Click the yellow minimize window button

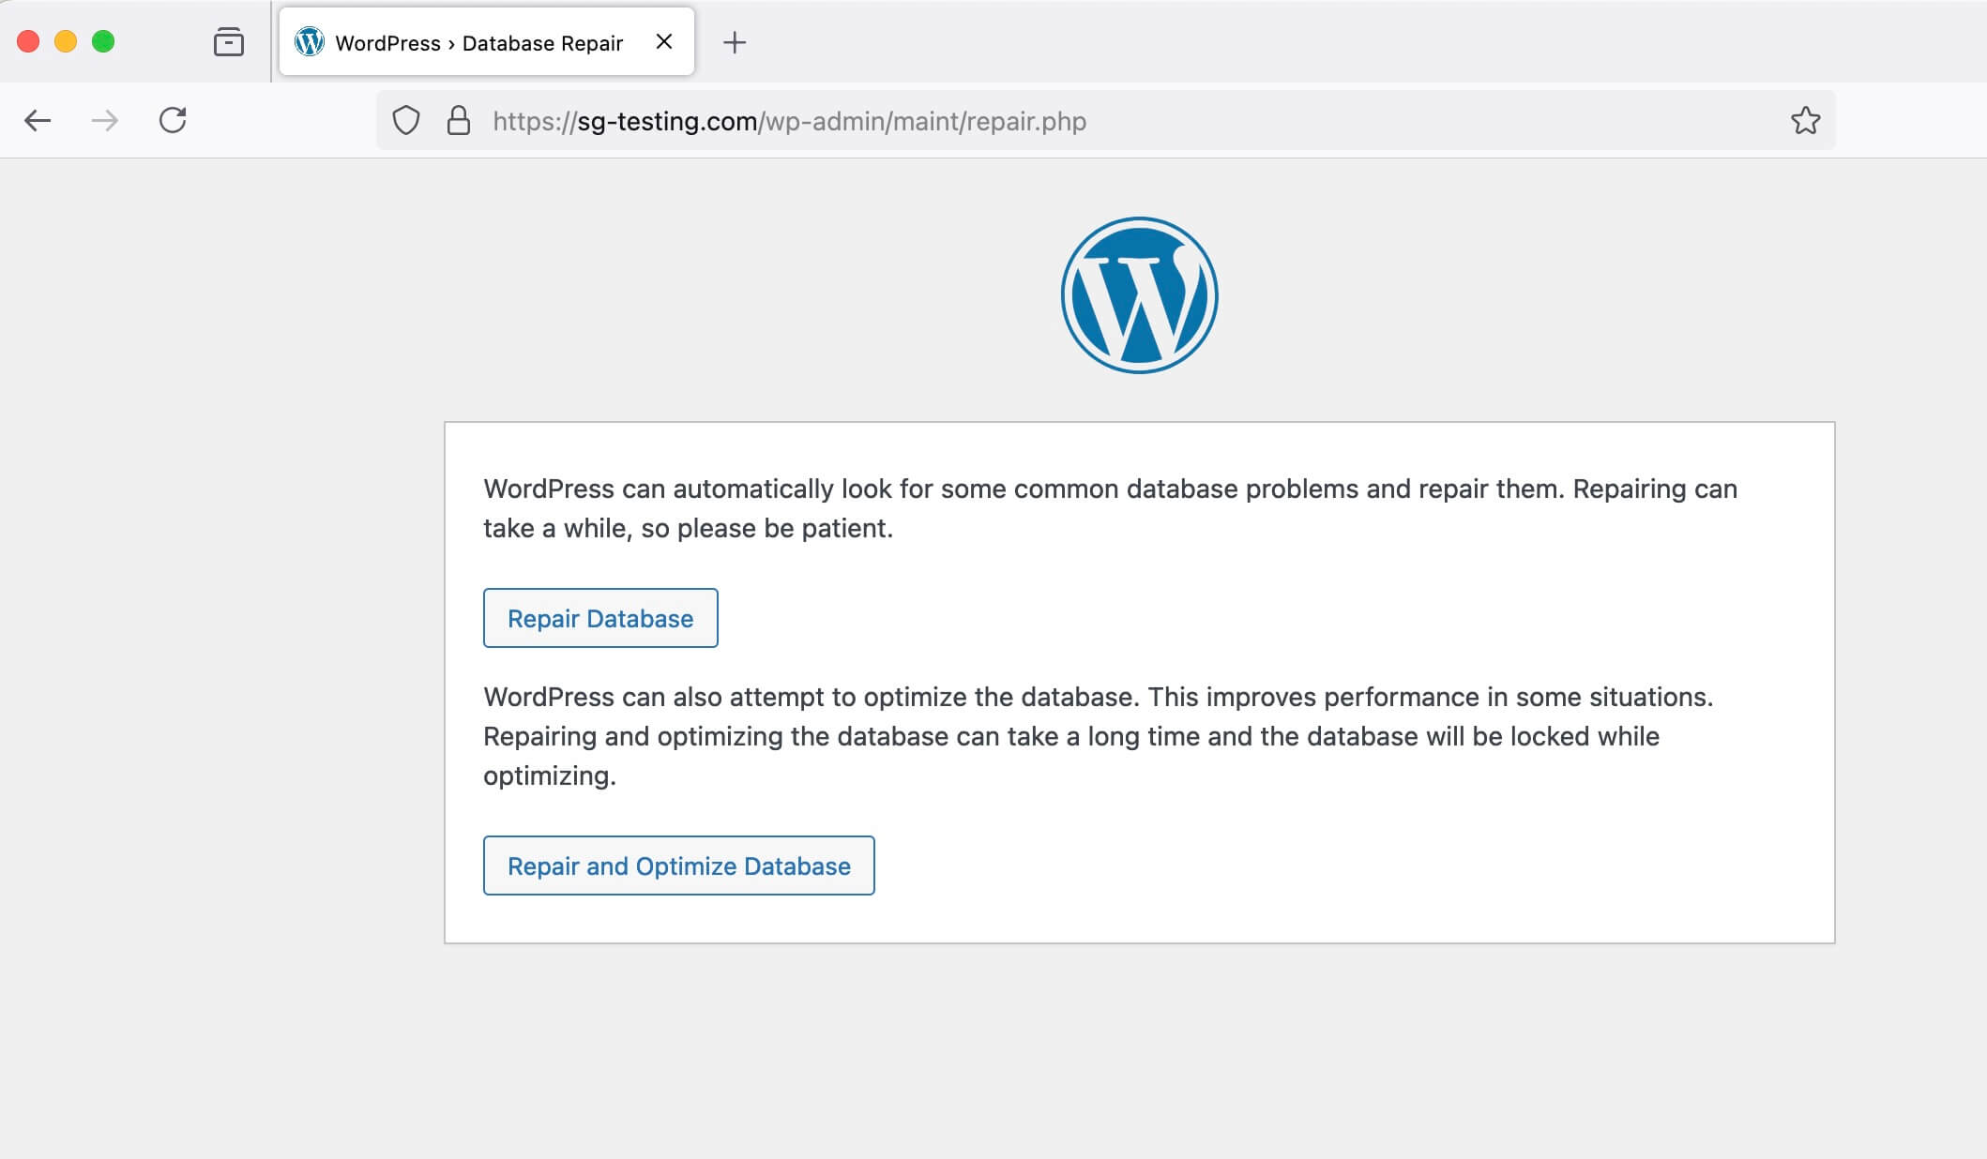click(x=66, y=41)
